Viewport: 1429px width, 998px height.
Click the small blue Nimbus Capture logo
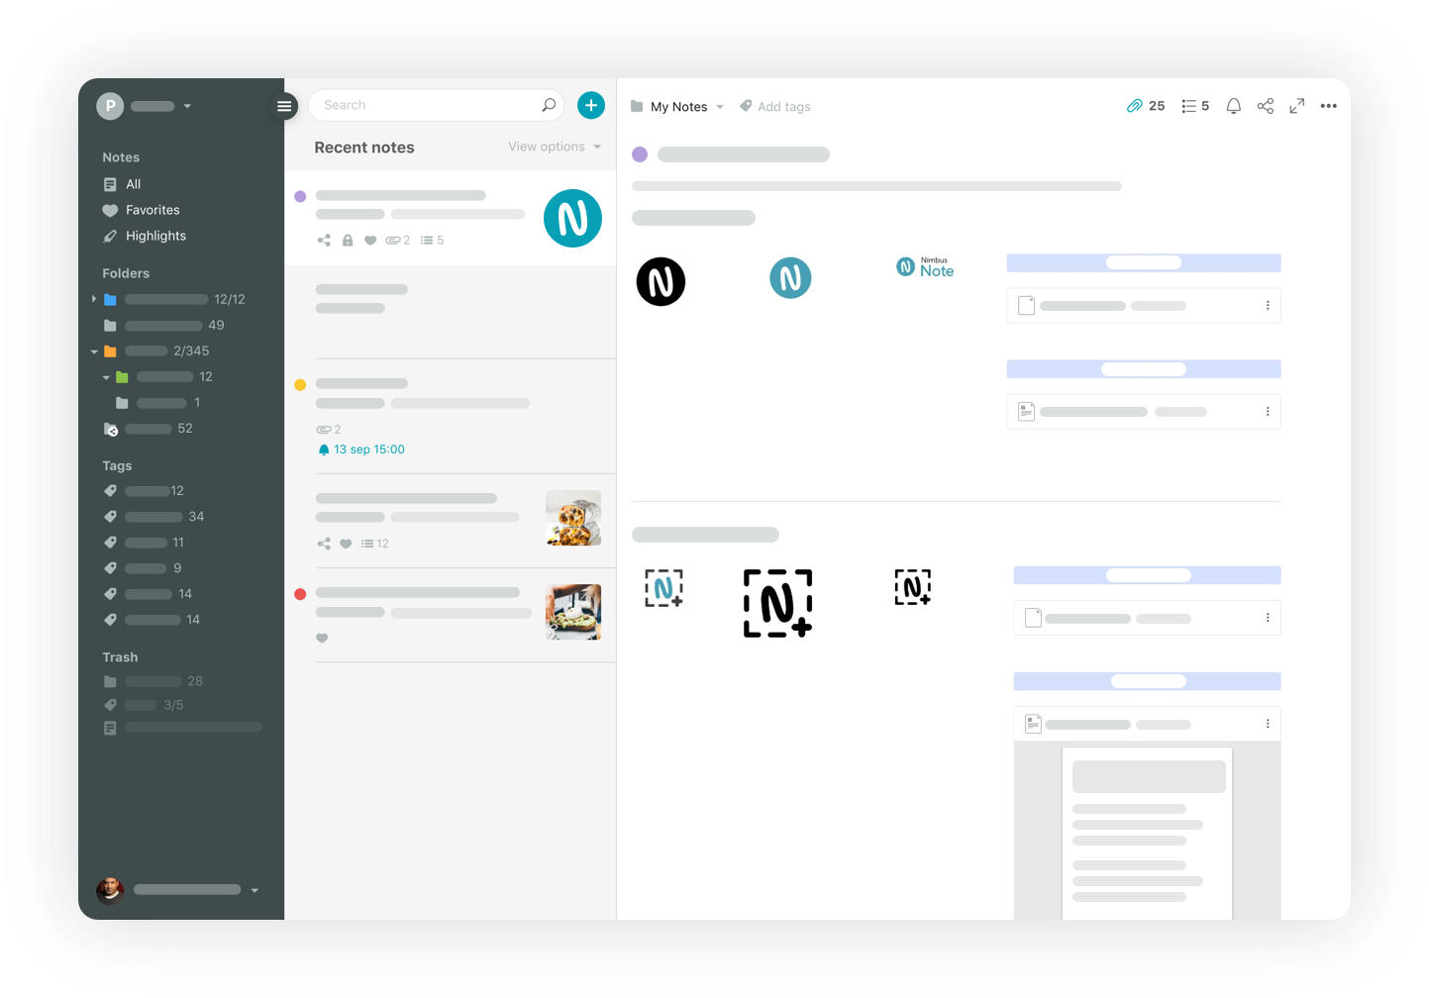[x=663, y=588]
